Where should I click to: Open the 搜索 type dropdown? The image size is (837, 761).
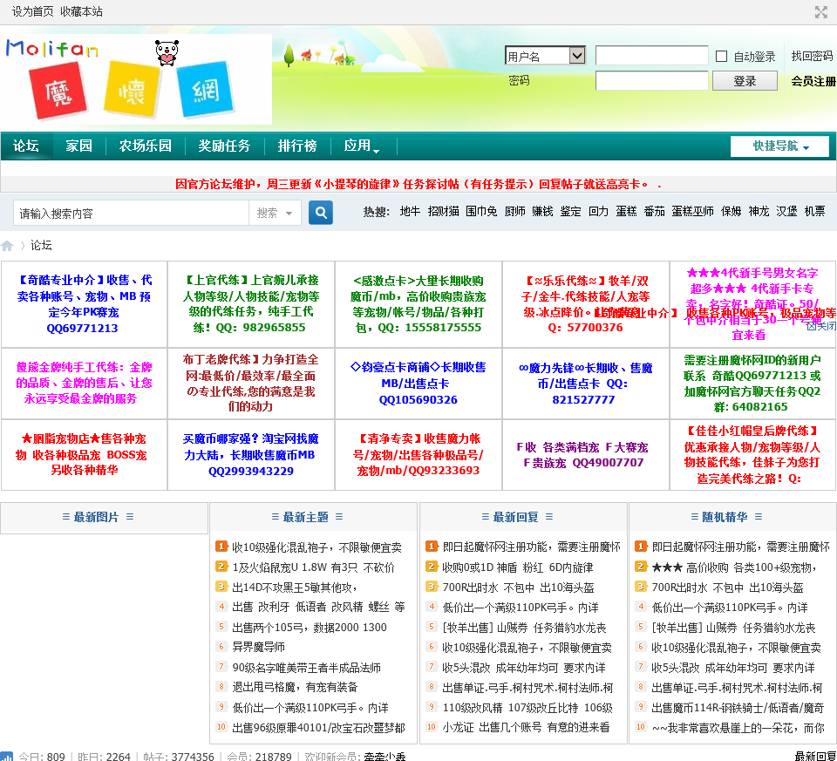coord(276,213)
